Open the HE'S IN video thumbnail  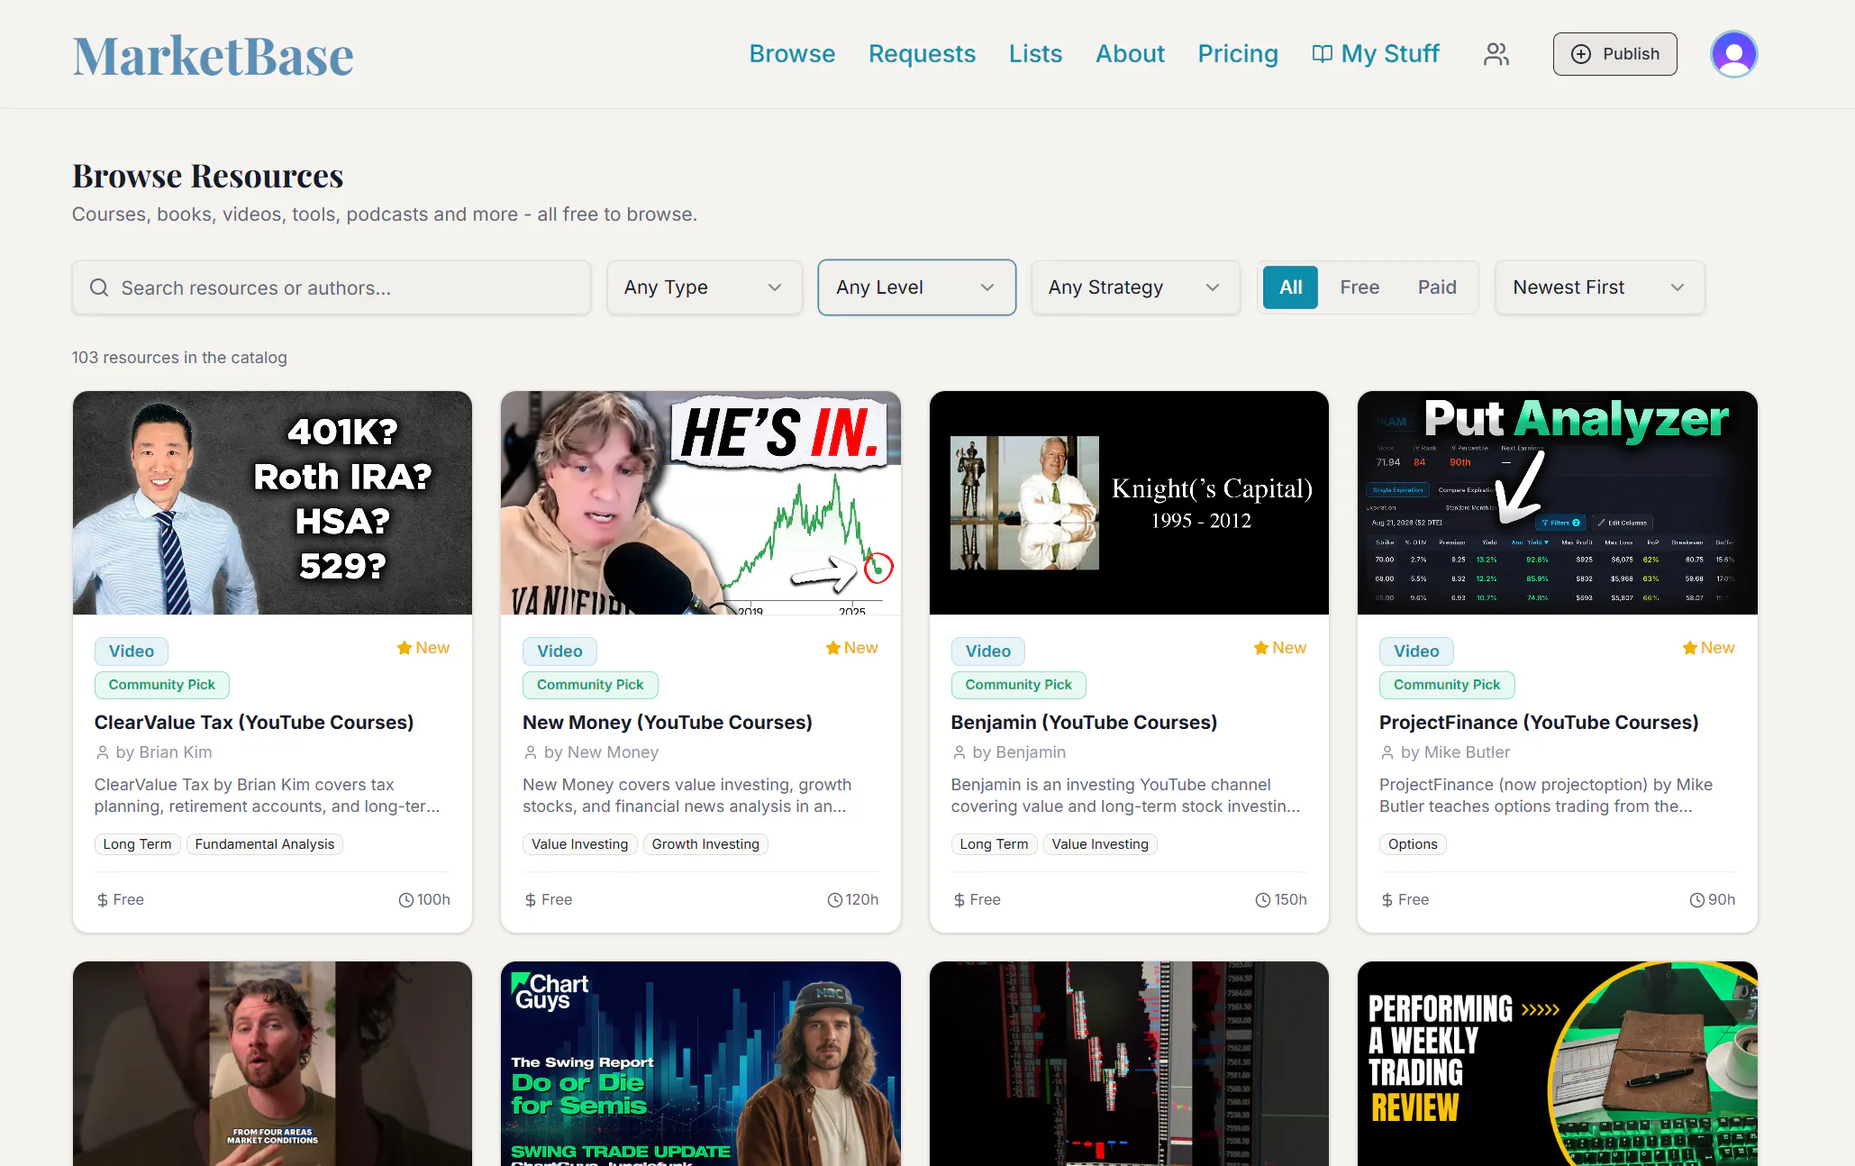tap(700, 503)
